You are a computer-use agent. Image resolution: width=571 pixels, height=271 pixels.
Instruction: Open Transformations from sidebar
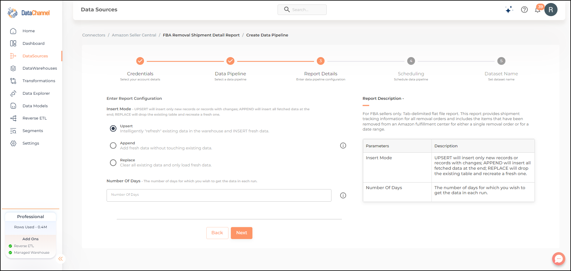pyautogui.click(x=39, y=81)
